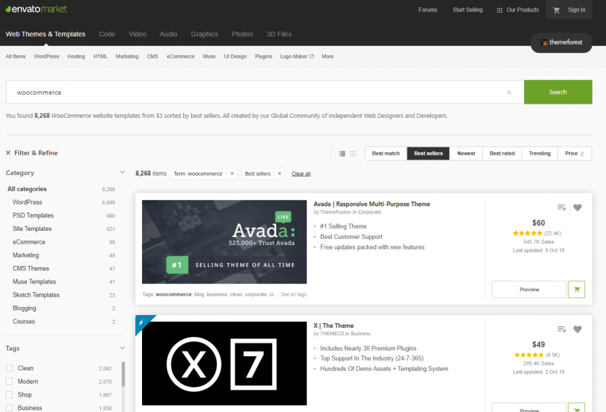Switch results to list view layout

[342, 153]
